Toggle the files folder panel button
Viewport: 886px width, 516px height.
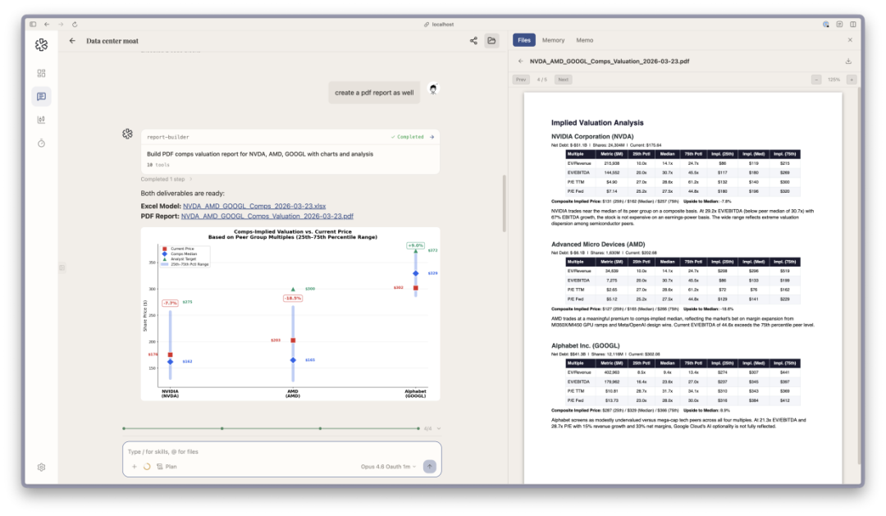click(491, 41)
